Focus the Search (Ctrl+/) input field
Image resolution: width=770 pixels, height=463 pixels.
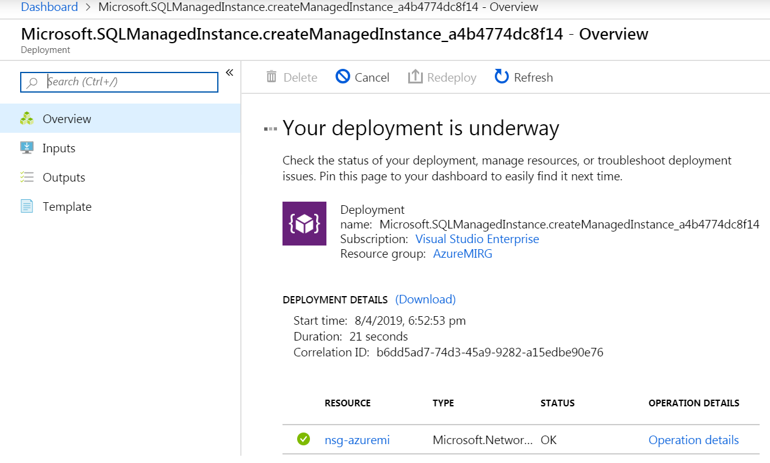coord(119,82)
